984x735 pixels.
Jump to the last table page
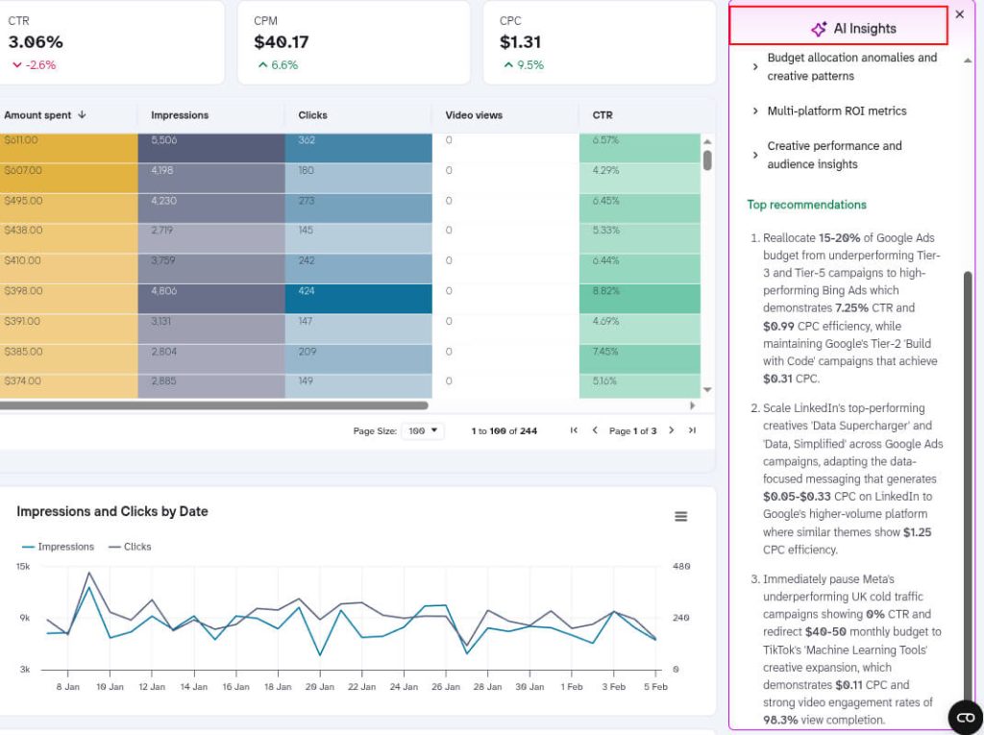coord(692,430)
